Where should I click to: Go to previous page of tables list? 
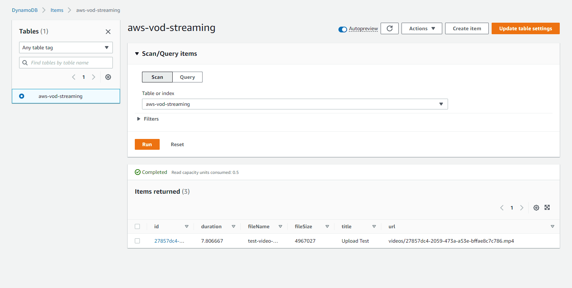74,77
